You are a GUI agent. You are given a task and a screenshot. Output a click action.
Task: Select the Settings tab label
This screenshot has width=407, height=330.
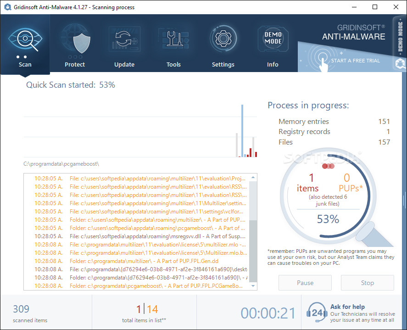223,65
